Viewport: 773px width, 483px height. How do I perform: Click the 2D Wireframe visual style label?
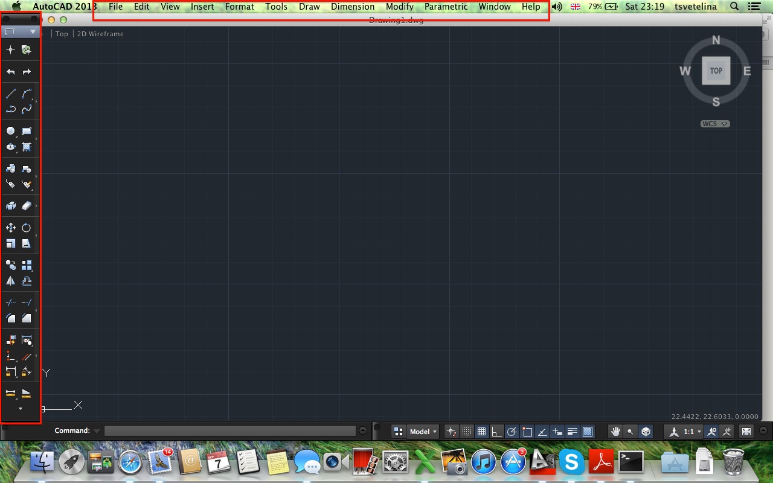tap(100, 34)
